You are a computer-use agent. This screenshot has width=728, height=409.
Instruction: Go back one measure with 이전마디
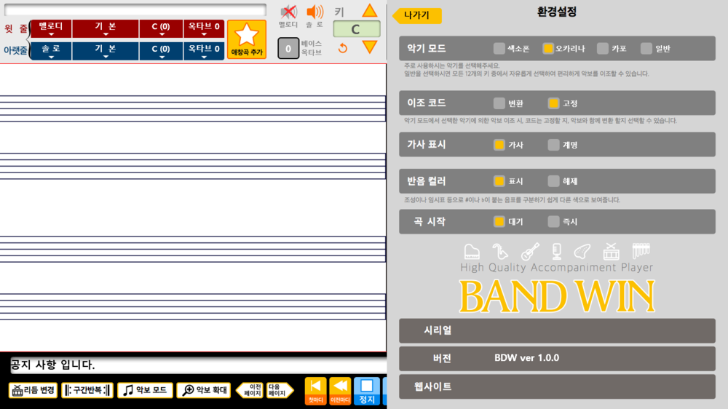coord(340,389)
